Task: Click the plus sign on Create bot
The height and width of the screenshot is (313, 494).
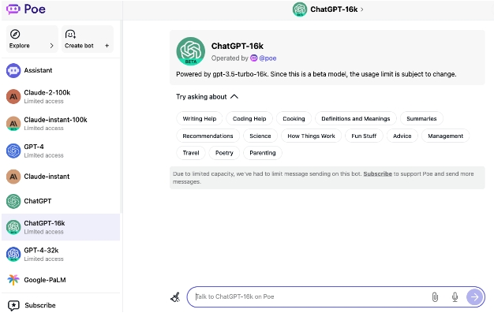Action: (x=107, y=46)
